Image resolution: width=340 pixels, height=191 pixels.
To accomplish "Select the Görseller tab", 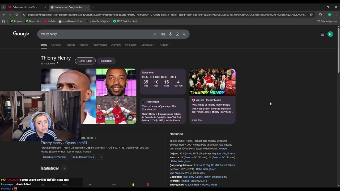I will click(x=56, y=45).
